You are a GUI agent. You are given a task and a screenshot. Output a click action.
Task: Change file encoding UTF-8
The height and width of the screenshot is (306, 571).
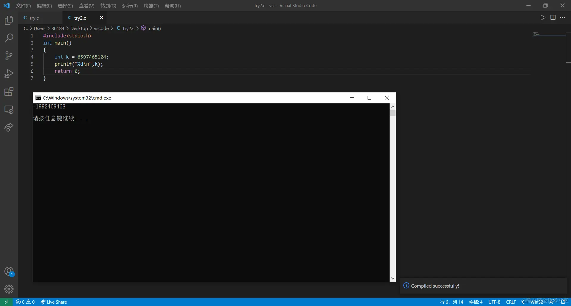point(494,302)
